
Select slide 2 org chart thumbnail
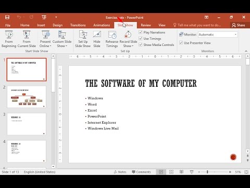27,97
